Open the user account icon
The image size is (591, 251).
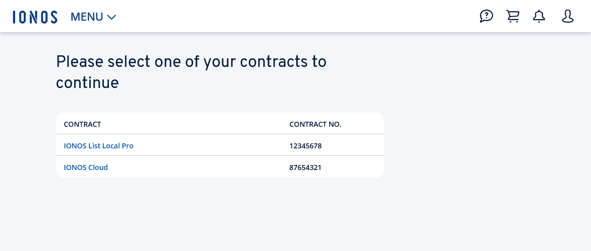tap(568, 17)
